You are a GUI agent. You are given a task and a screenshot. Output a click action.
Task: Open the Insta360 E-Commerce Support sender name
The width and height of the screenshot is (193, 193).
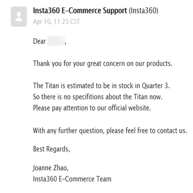click(80, 10)
